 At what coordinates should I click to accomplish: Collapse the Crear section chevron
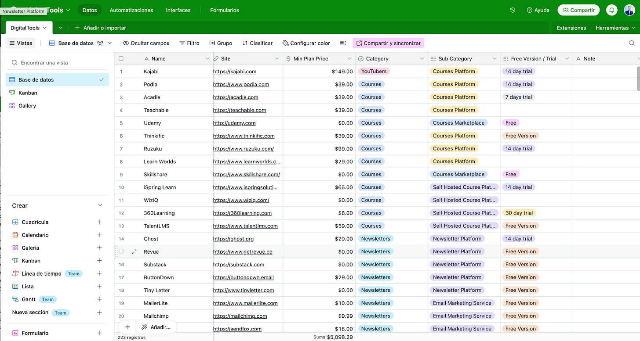[x=100, y=205]
